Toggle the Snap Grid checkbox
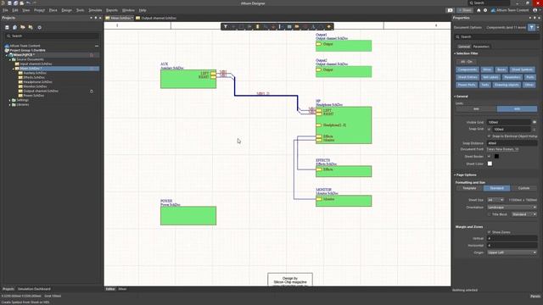Screen dimensions: 543x305 [489, 130]
